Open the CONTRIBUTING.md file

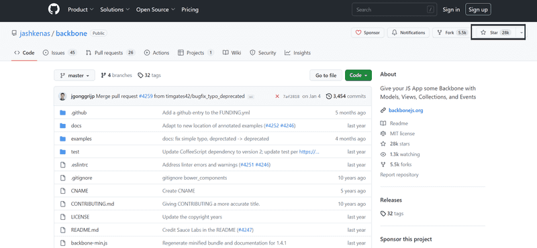click(93, 204)
